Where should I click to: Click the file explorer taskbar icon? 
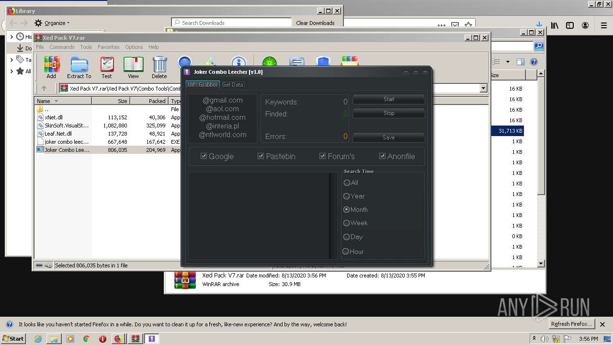pyautogui.click(x=54, y=339)
